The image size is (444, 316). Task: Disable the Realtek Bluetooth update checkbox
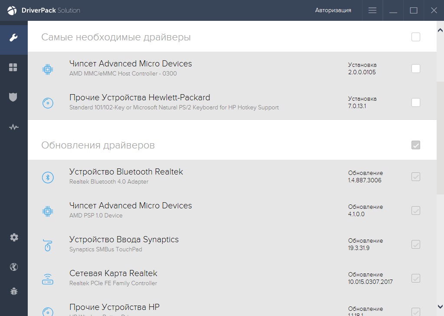click(416, 177)
